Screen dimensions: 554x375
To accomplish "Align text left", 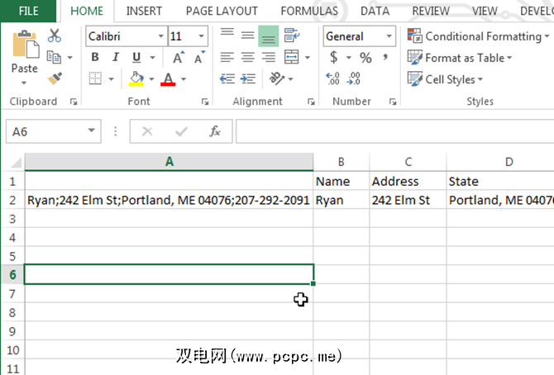I will [x=227, y=57].
